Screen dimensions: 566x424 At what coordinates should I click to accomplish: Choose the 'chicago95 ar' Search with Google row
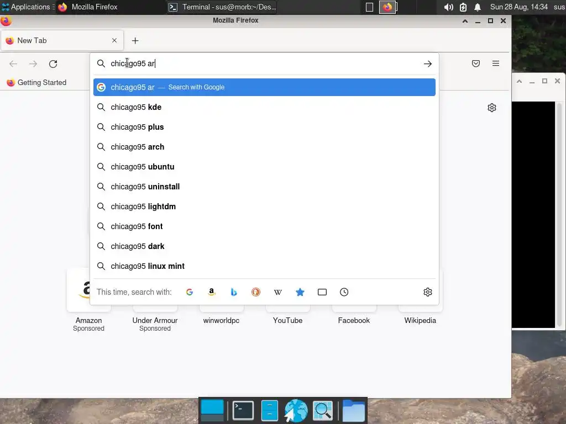tap(264, 87)
